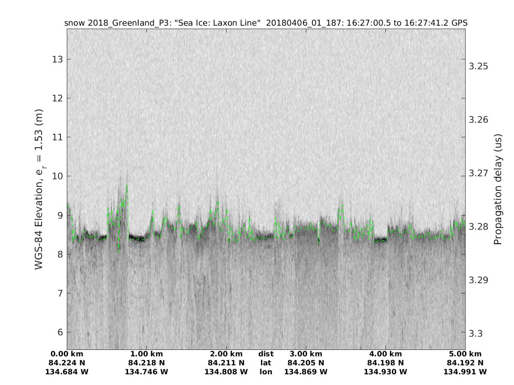Click the 6 tick label on elevation axis
The width and height of the screenshot is (514, 385).
[60, 332]
